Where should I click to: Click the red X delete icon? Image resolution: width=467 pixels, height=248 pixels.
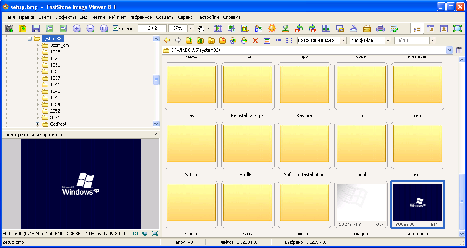point(255,40)
